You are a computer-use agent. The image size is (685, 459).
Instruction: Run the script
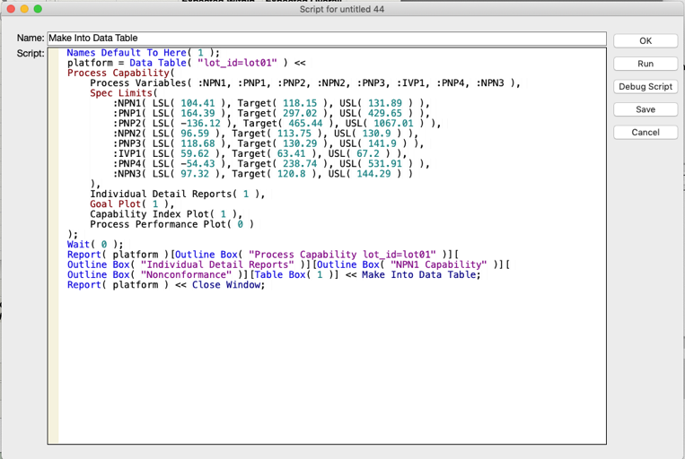645,64
